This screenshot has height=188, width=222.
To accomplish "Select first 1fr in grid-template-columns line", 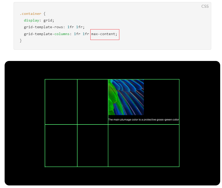I will click(77, 34).
